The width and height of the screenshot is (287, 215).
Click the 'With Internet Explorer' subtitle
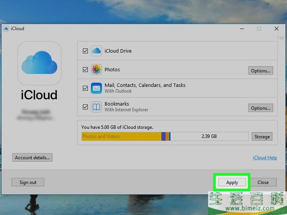[x=126, y=110]
